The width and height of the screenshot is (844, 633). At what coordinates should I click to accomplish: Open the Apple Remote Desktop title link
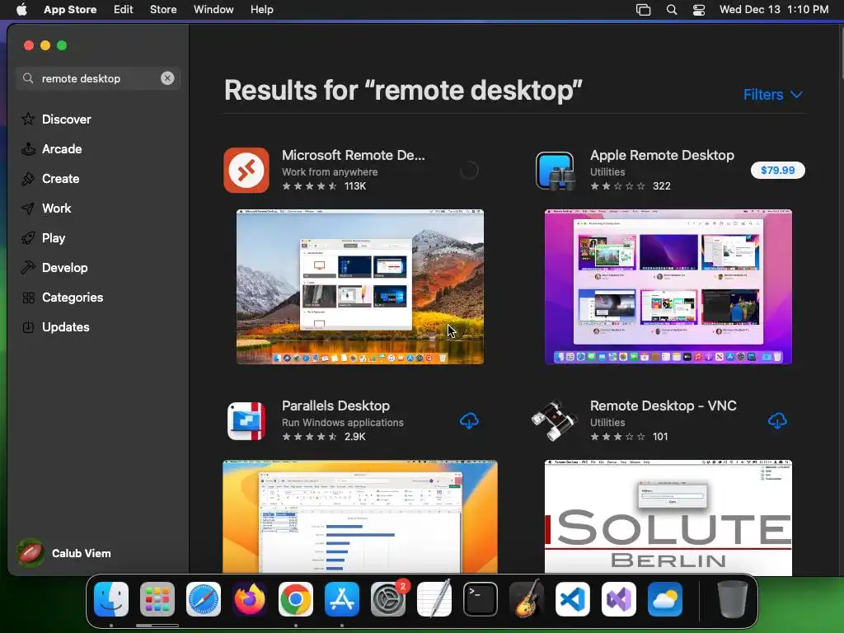pos(662,155)
